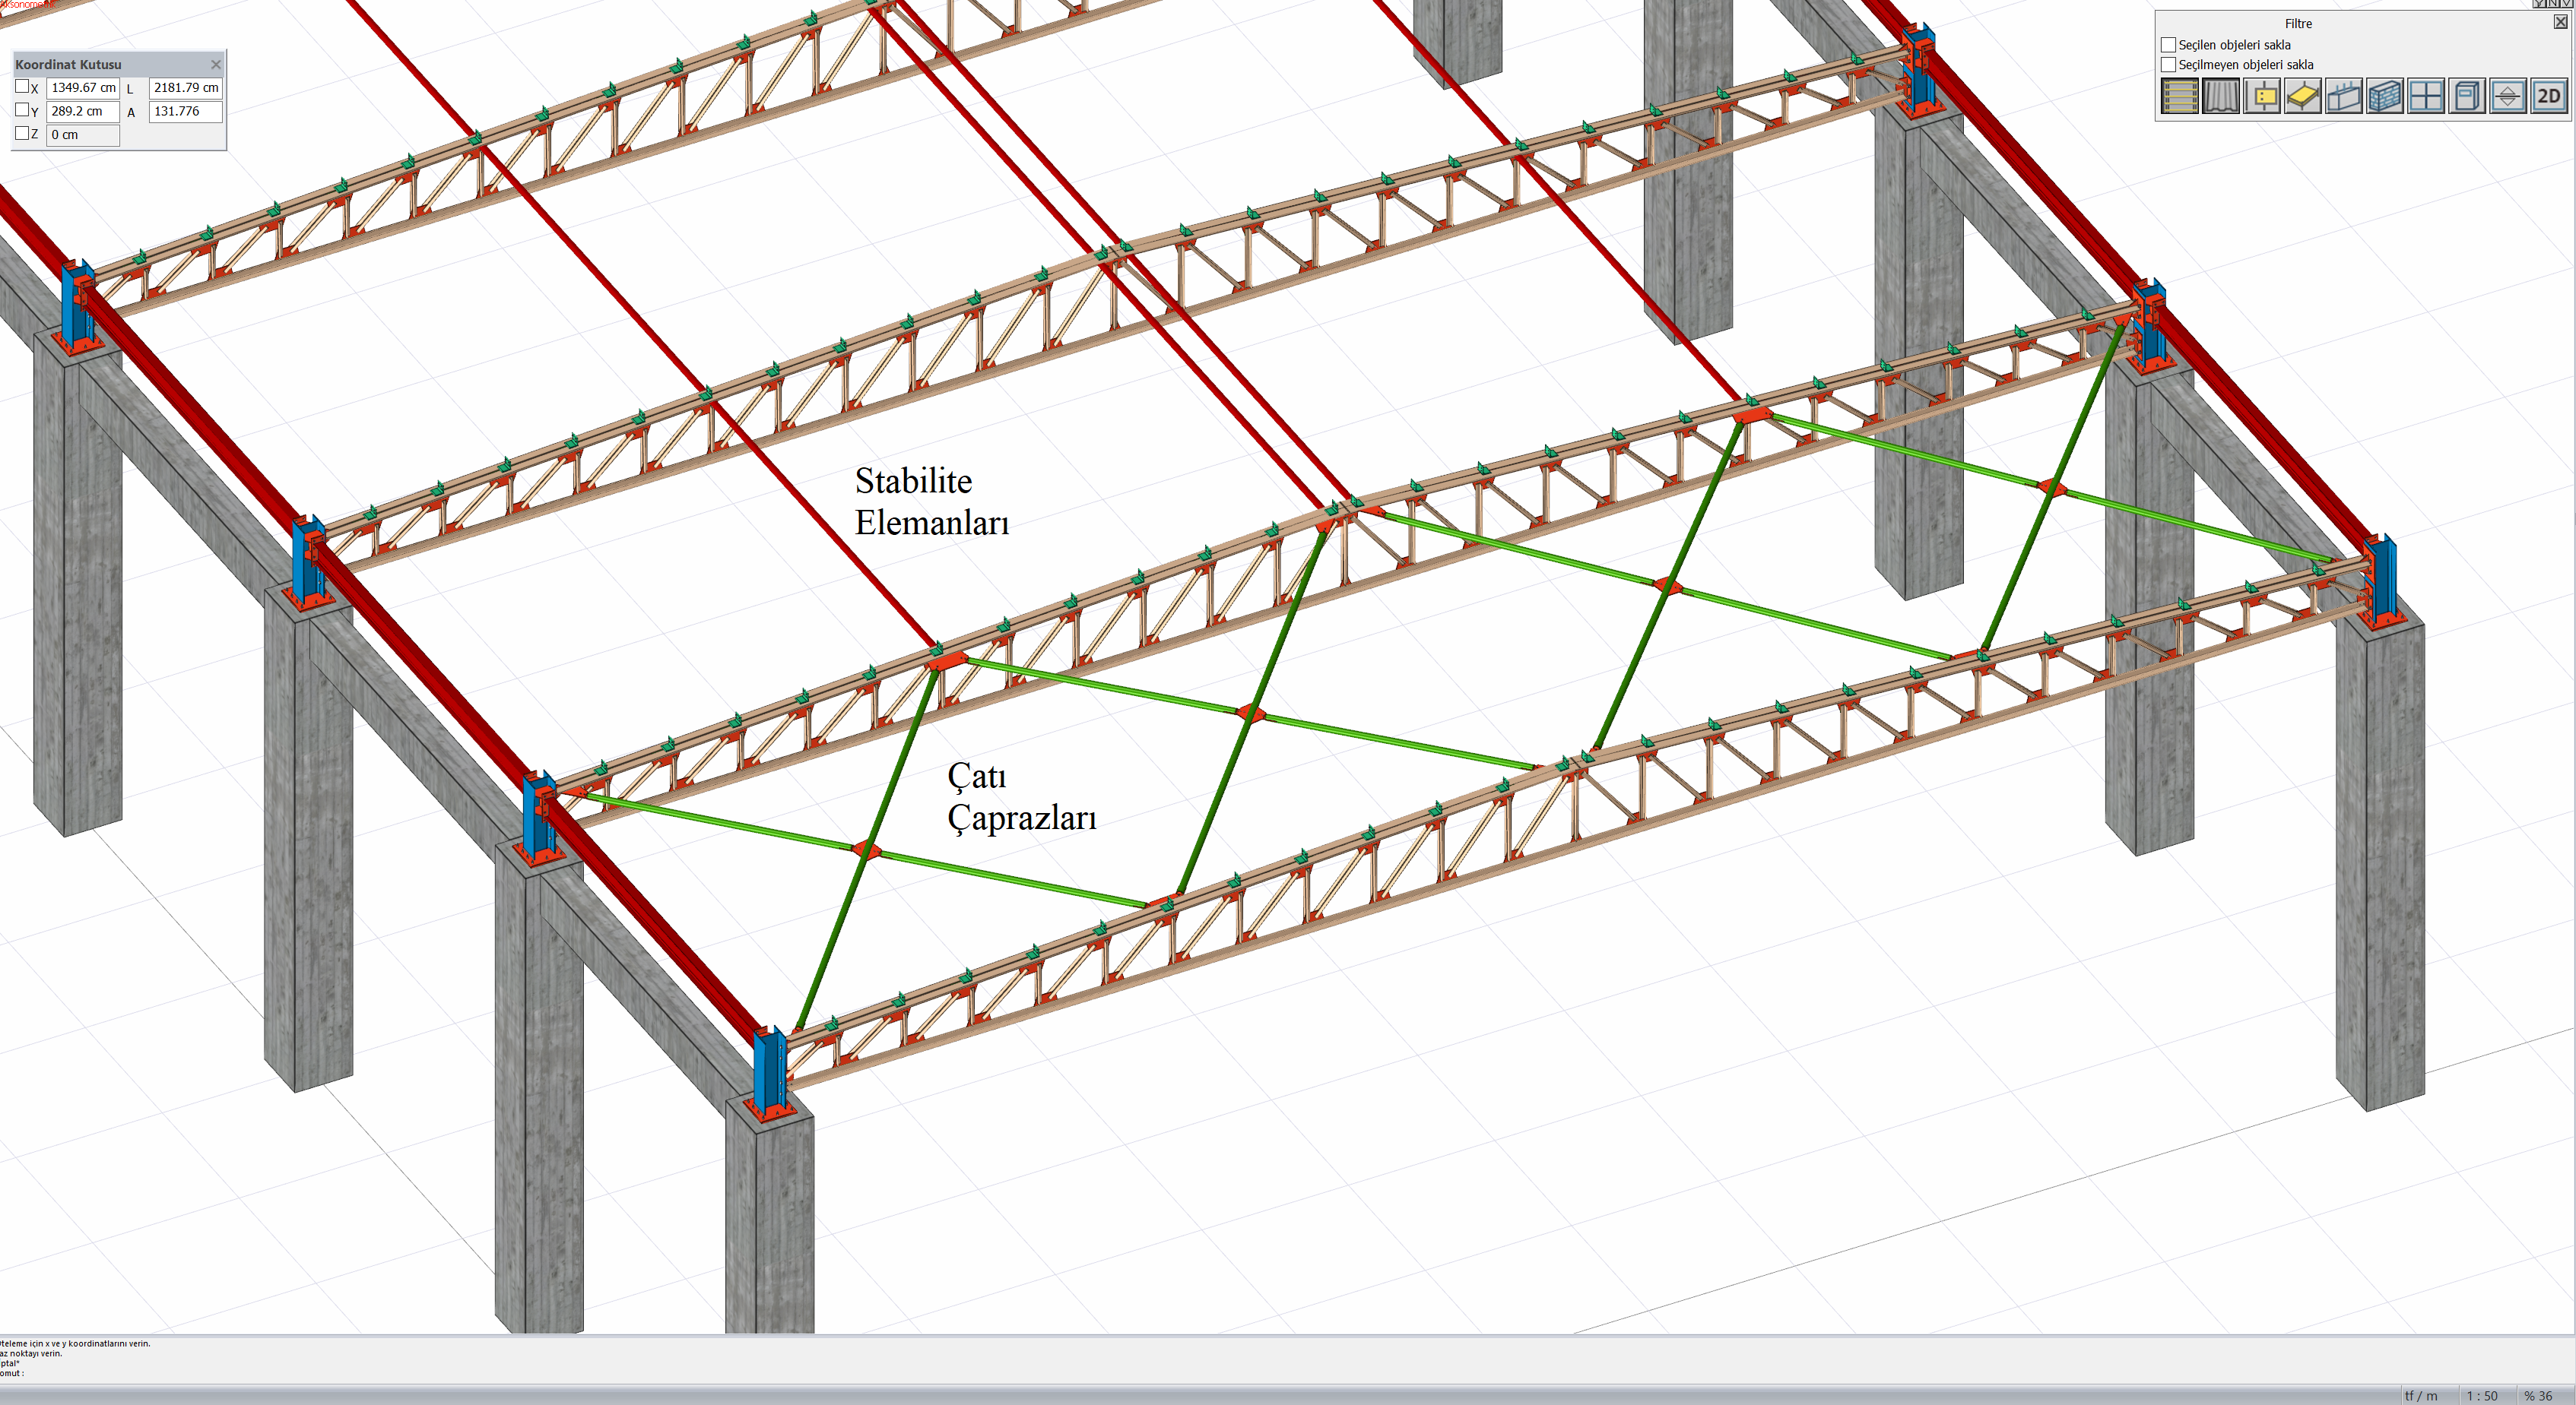Toggle the brick wall filter icon
The height and width of the screenshot is (1405, 2576).
coord(2385,96)
